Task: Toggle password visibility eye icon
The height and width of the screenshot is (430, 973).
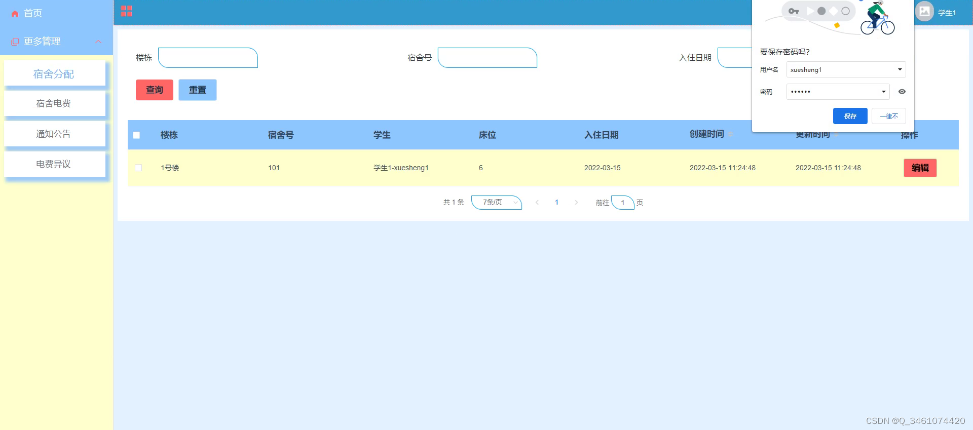Action: 902,92
